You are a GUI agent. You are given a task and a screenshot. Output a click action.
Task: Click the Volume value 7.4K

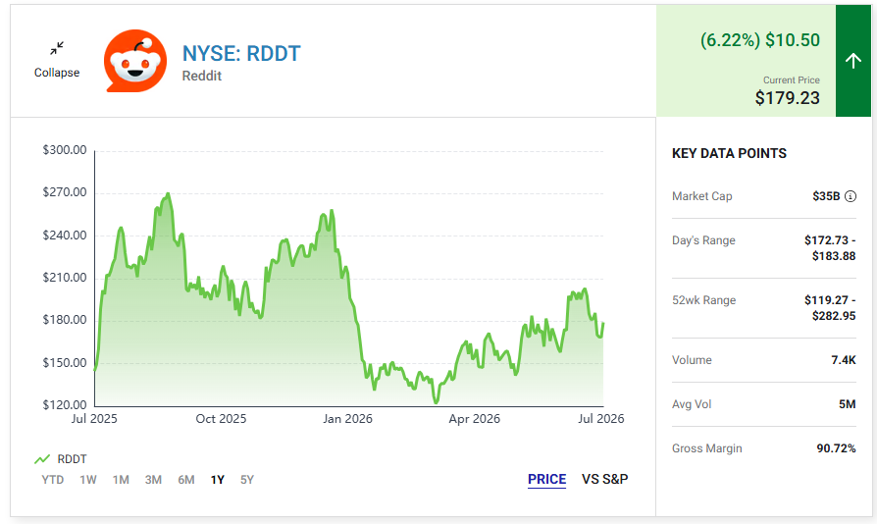[844, 360]
